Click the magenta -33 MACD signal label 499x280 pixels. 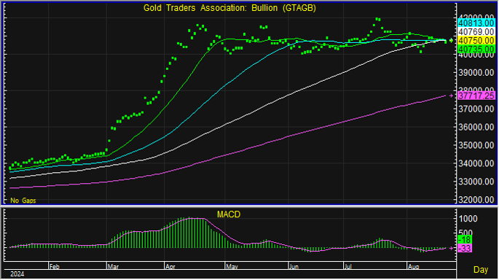(x=465, y=248)
